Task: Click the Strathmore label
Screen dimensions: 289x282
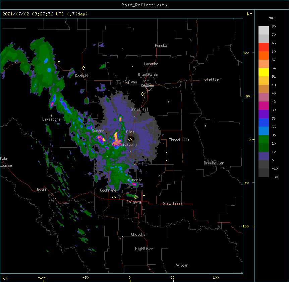Action: point(173,204)
